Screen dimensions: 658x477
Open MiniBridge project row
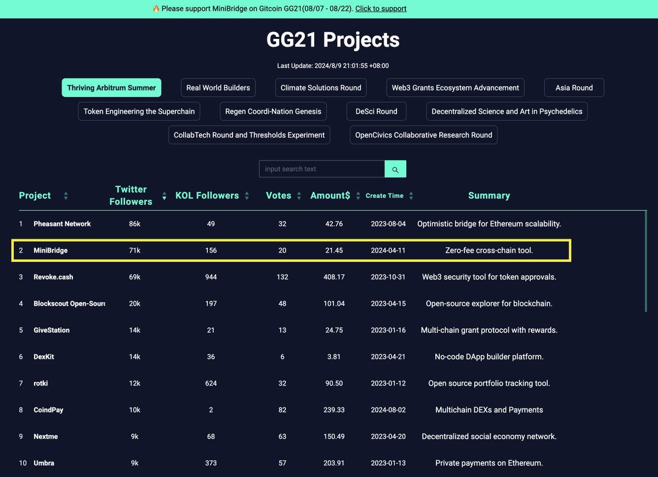(x=291, y=250)
